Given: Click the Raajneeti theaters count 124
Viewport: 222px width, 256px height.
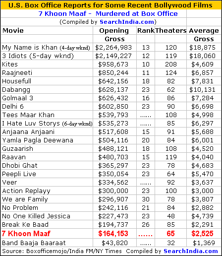Looking at the screenshot, I should click(x=171, y=73).
